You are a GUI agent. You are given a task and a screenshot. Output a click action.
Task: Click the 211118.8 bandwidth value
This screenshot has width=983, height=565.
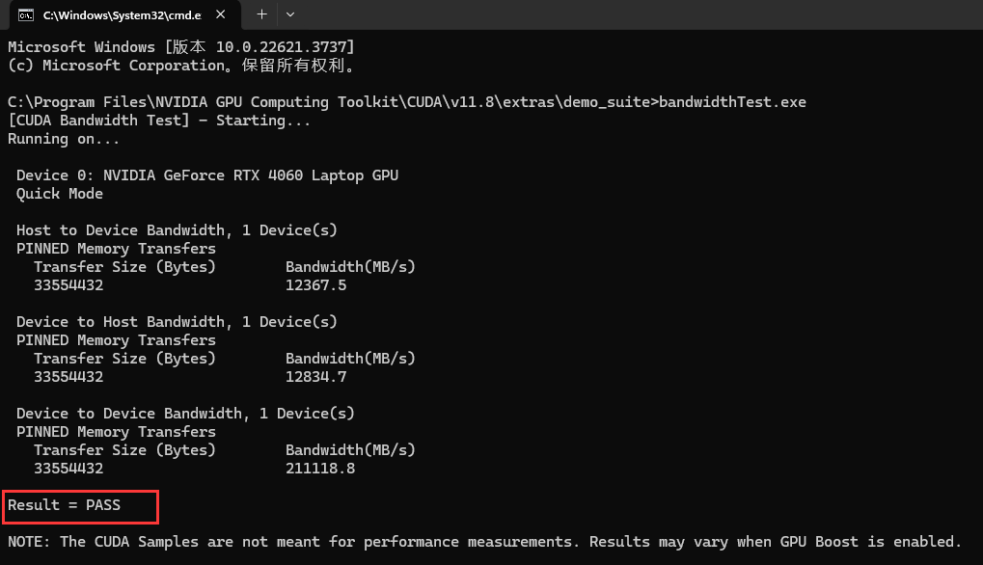[x=320, y=469]
